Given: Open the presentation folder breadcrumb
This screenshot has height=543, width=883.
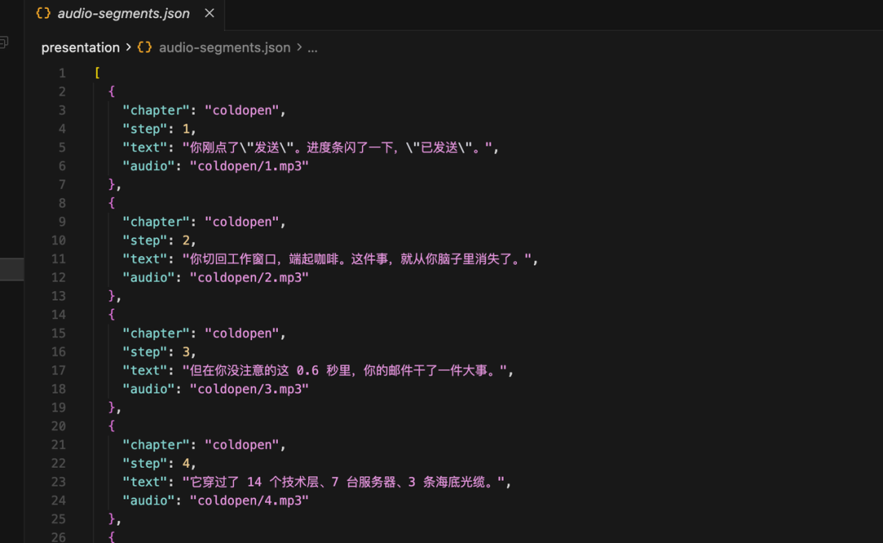Looking at the screenshot, I should [x=80, y=47].
